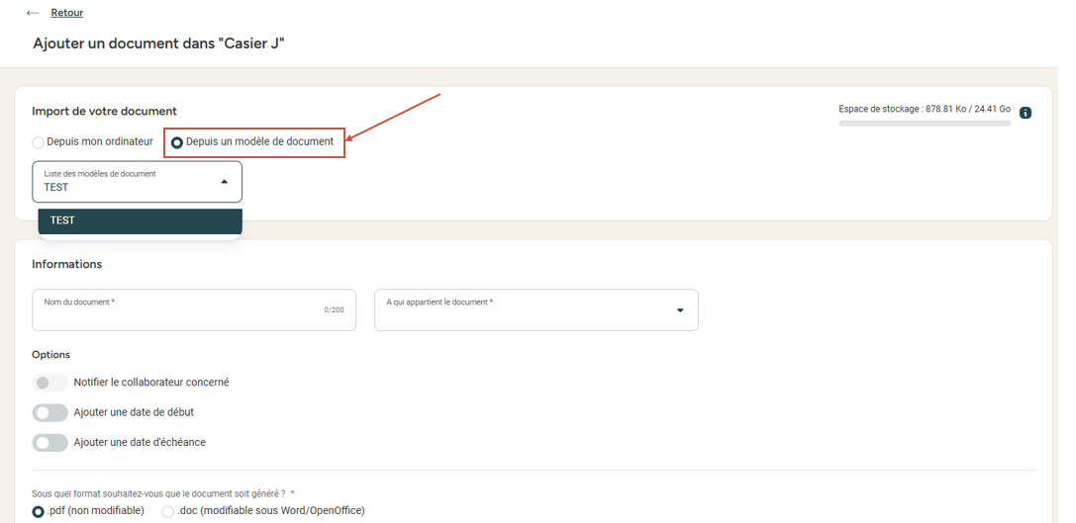Click the 'Espace de stockage' text
The height and width of the screenshot is (523, 1076).
click(x=924, y=109)
